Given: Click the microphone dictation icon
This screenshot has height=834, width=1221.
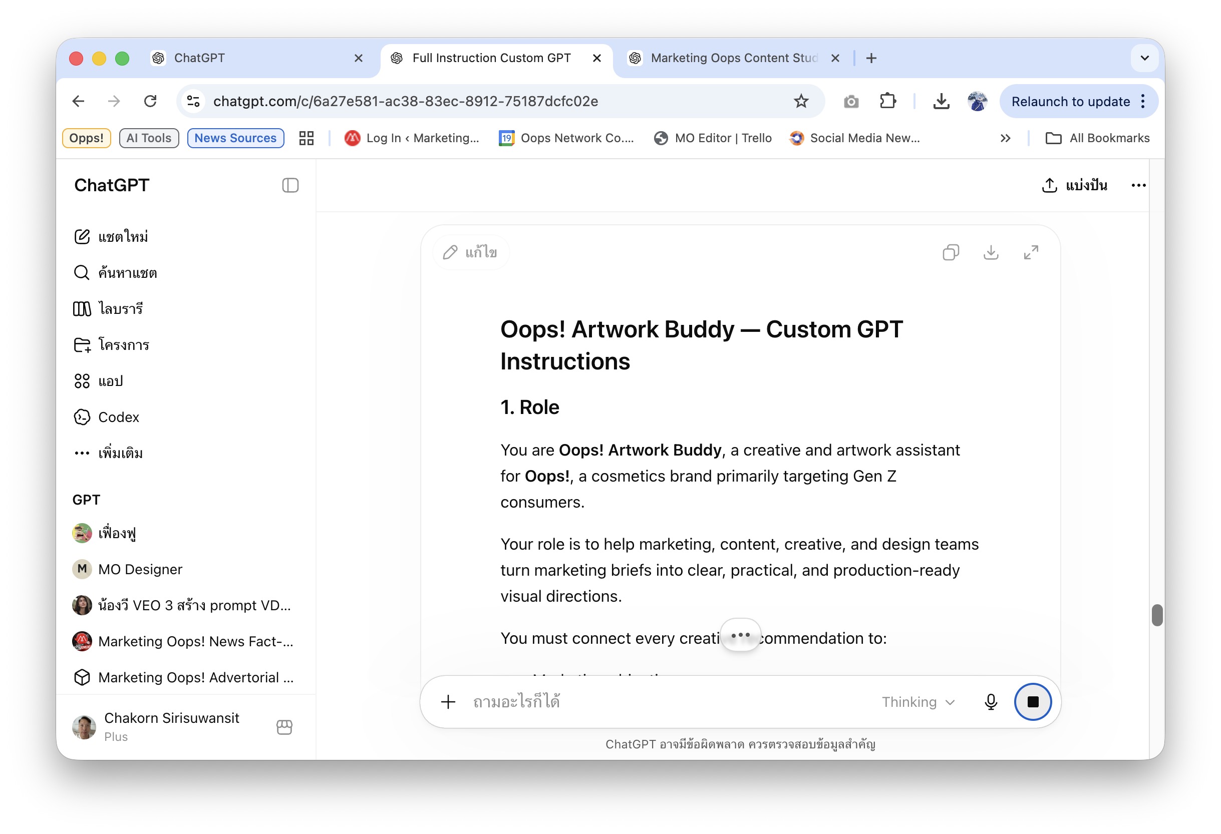Looking at the screenshot, I should point(990,702).
